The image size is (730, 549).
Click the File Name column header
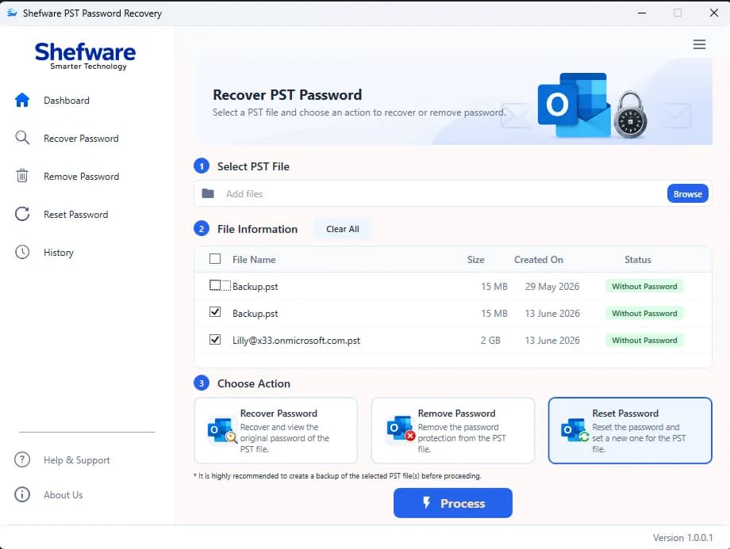point(254,259)
